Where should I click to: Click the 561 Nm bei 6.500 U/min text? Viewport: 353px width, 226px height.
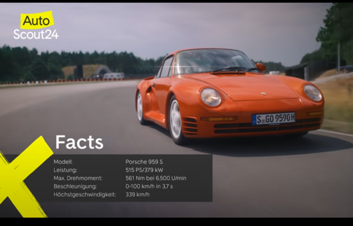pyautogui.click(x=156, y=178)
